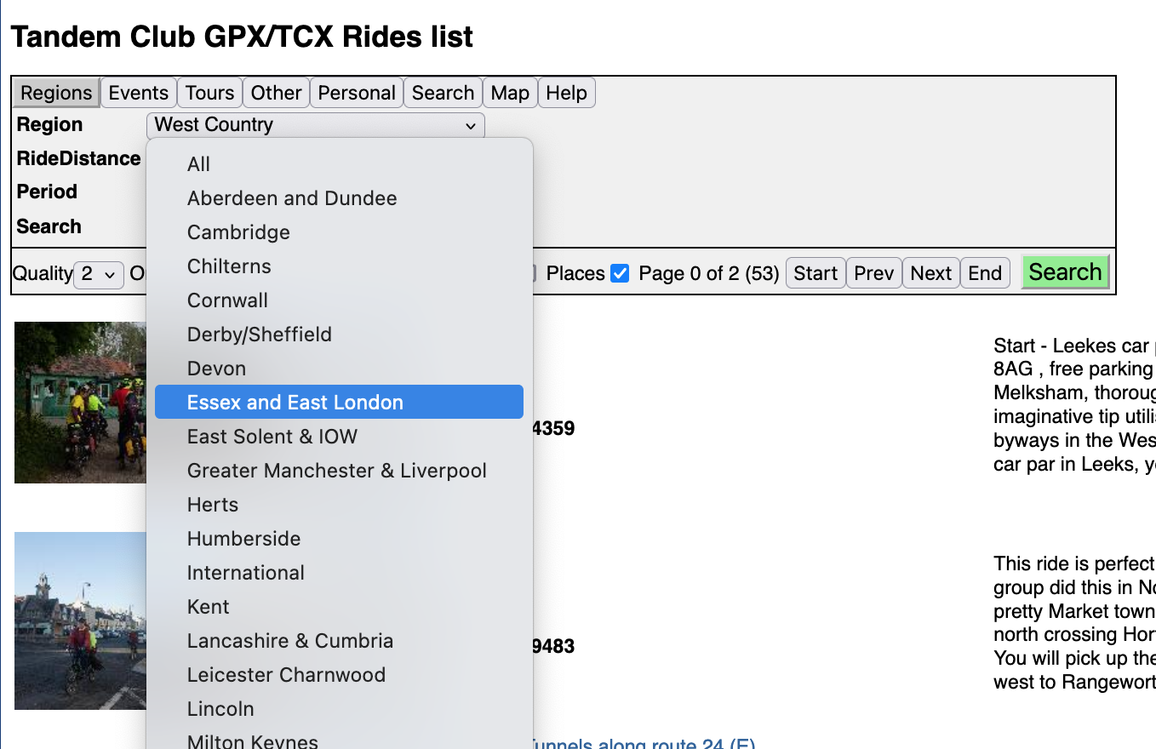Choose Kent in the dropdown list
Viewport: 1156px width, 749px height.
click(209, 607)
